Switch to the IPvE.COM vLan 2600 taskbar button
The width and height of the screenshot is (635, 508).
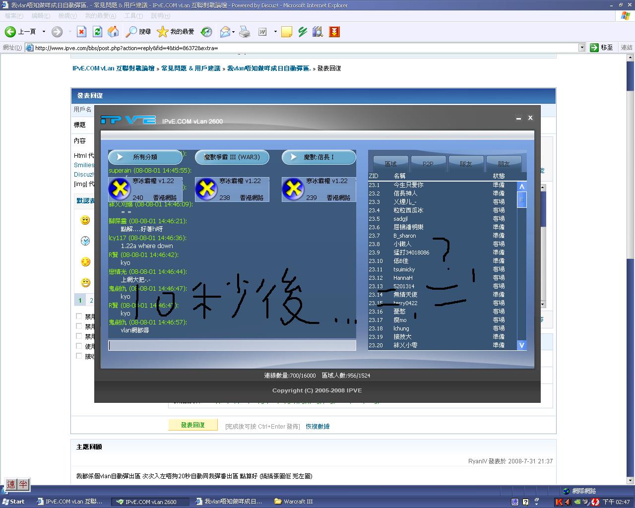pos(151,502)
